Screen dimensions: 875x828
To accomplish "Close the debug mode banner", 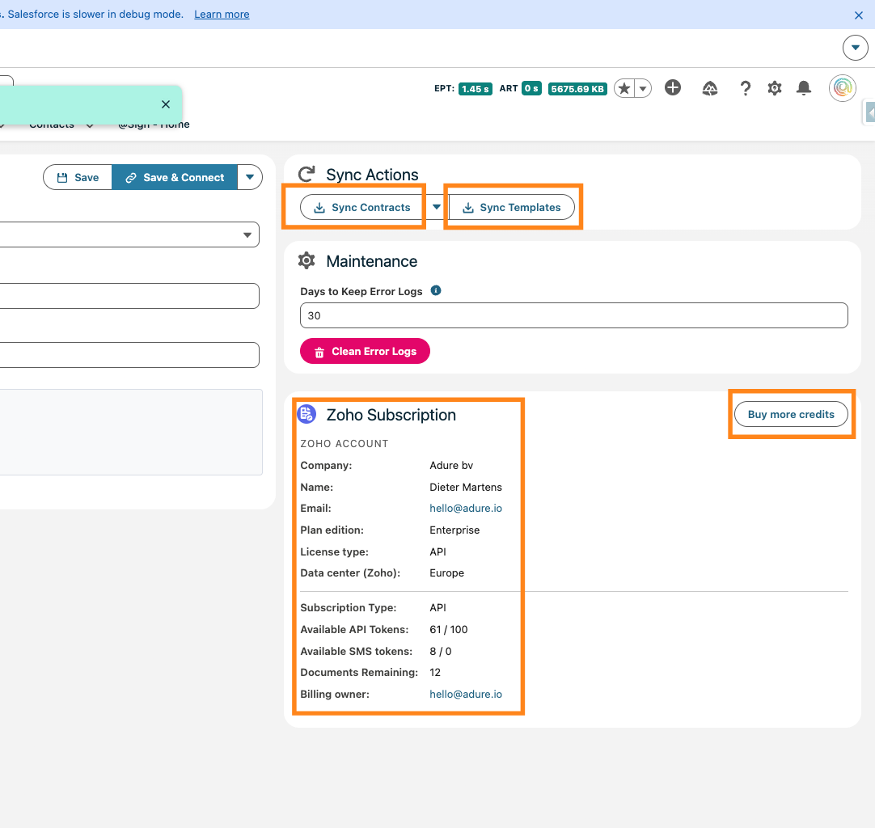I will [859, 15].
